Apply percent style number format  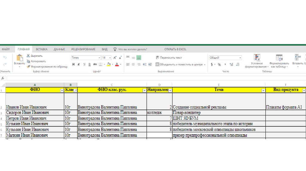(219, 64)
